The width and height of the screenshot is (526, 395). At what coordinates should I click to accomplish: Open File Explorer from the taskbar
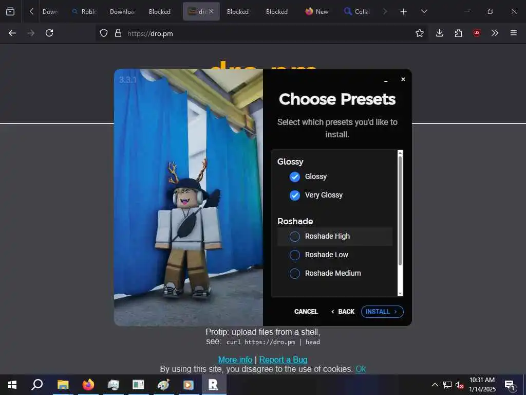[63, 385]
